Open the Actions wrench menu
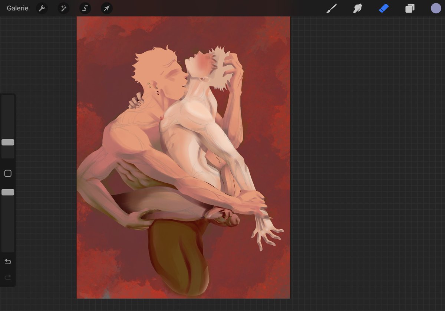 coord(42,8)
